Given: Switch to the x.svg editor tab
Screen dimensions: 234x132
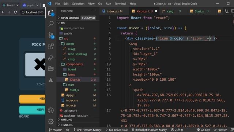Looking at the screenshot, I should click(171, 11).
